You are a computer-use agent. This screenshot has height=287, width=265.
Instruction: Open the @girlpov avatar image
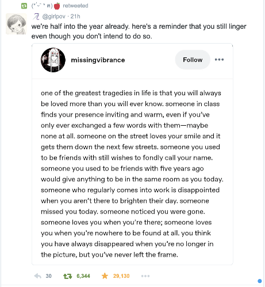point(16,24)
